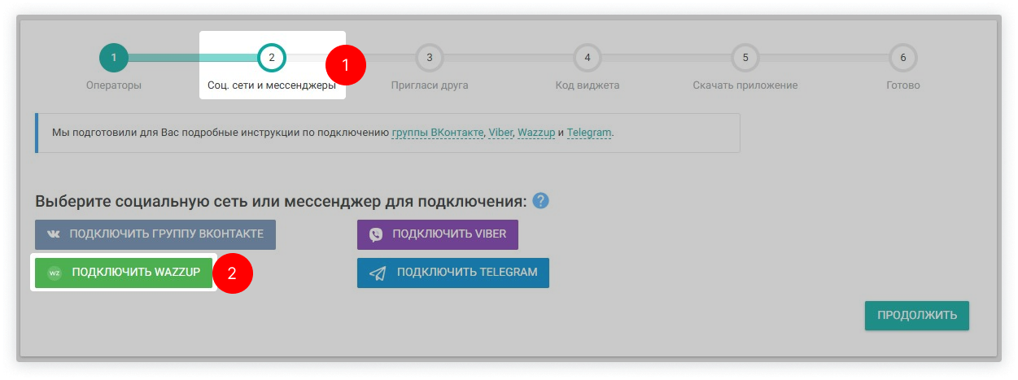Screen dimensions: 1018x380
Task: Click the blue question mark help icon
Action: (540, 201)
